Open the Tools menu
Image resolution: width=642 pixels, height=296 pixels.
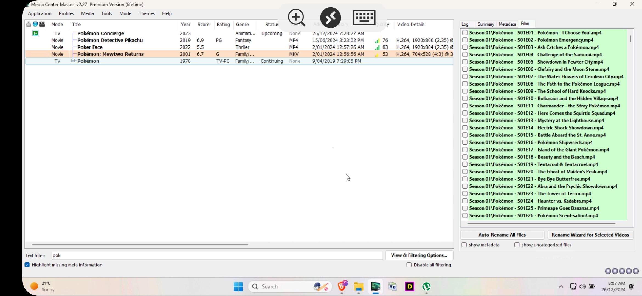coord(106,13)
